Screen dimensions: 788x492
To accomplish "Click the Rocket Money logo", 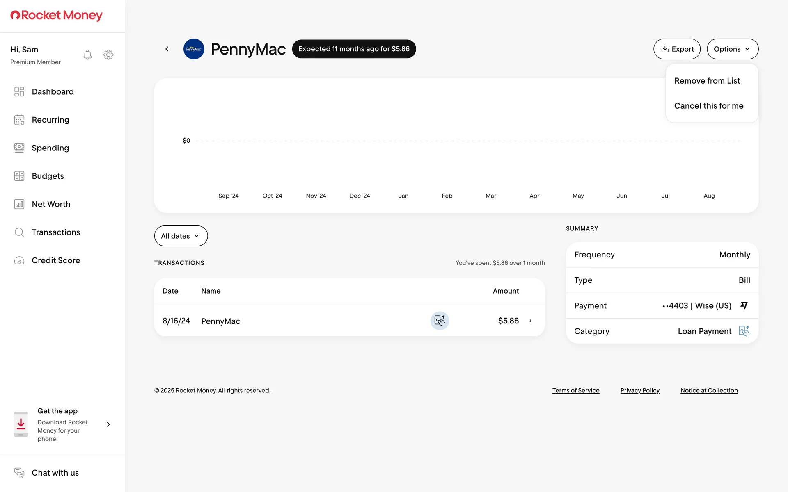I will click(x=57, y=15).
